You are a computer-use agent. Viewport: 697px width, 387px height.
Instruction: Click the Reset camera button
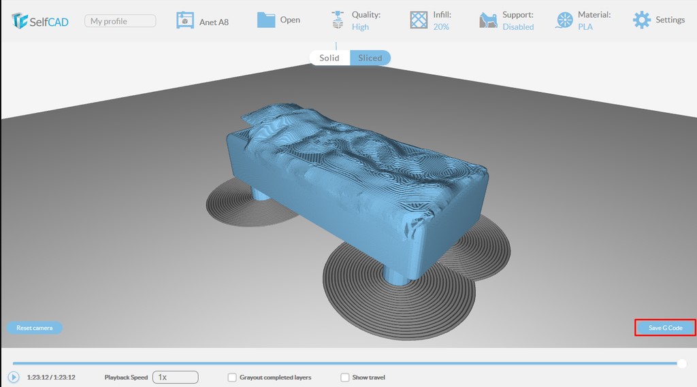34,328
